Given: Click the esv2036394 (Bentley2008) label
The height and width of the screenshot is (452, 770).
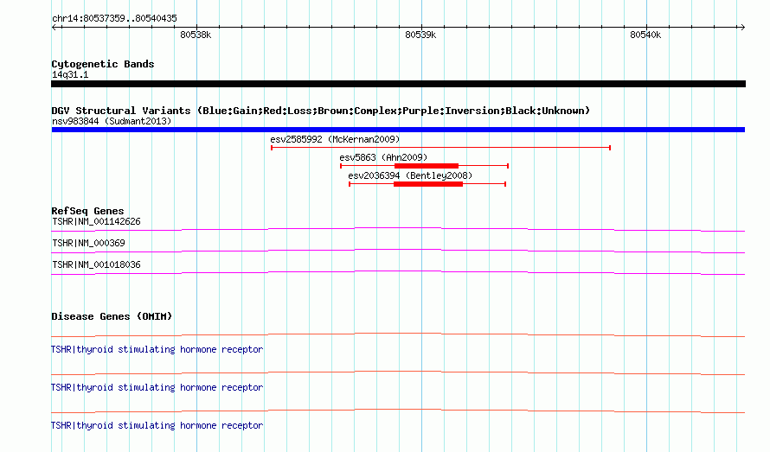Looking at the screenshot, I should click(410, 175).
